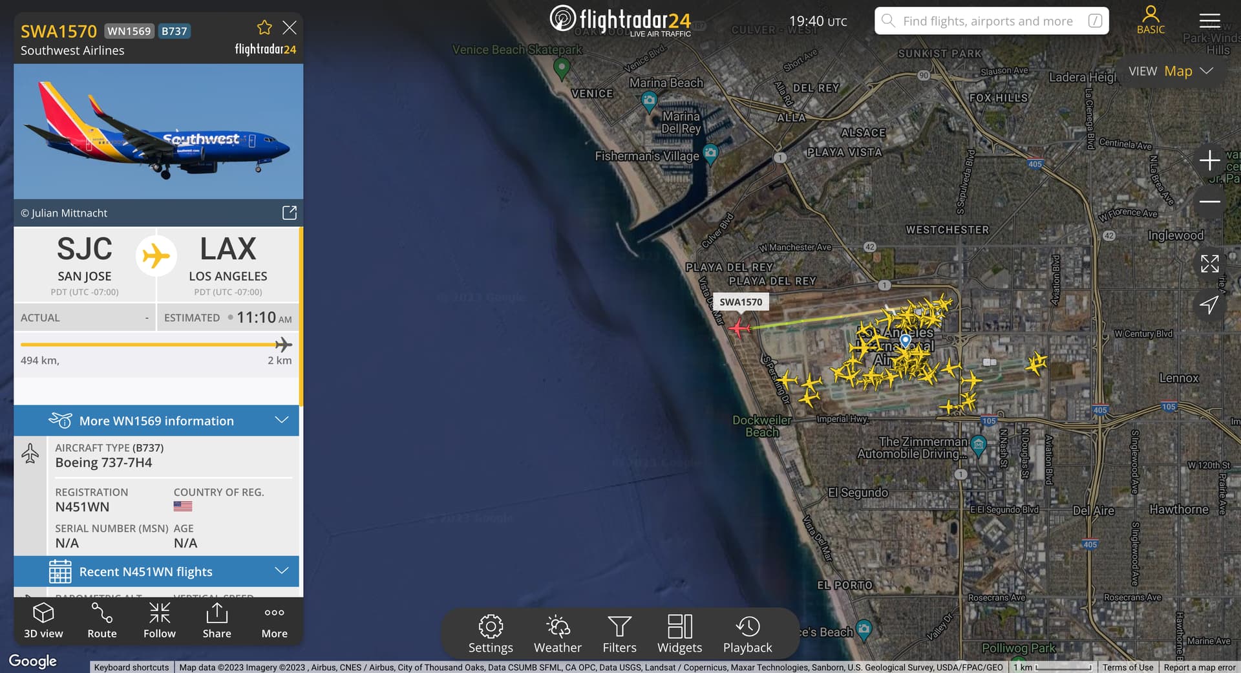Select Fisherman's Village map pin
1241x673 pixels.
pos(710,154)
